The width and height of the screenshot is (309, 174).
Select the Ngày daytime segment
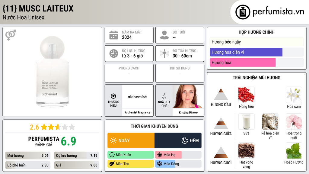131,140
